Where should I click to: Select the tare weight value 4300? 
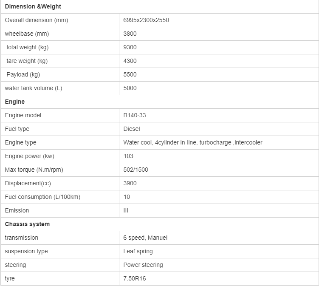tap(130, 61)
